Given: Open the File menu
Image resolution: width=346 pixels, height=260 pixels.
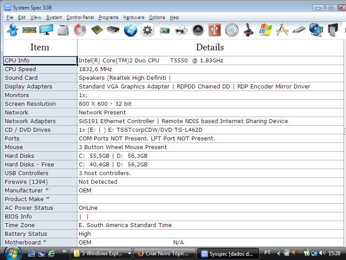Looking at the screenshot, I should (x=10, y=17).
